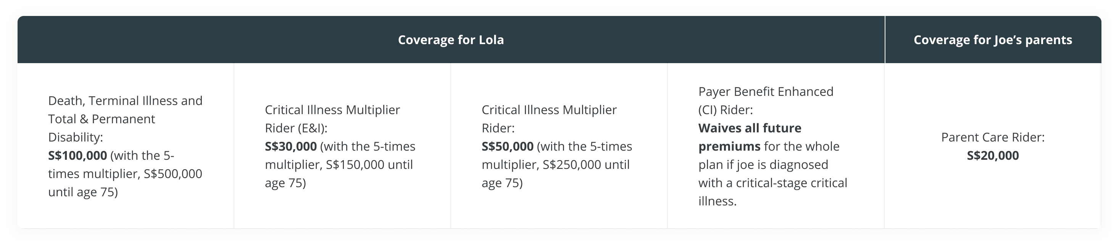Select the bold "Waives all future" text
The height and width of the screenshot is (248, 1119).
pos(750,128)
